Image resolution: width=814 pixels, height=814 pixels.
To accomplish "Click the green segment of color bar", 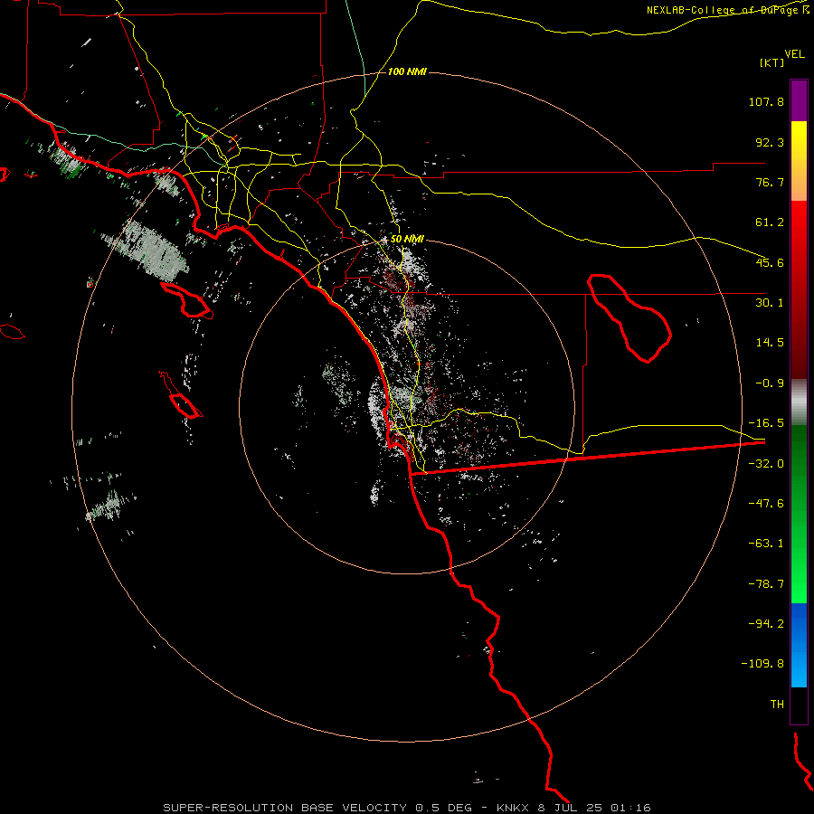I will tap(799, 514).
